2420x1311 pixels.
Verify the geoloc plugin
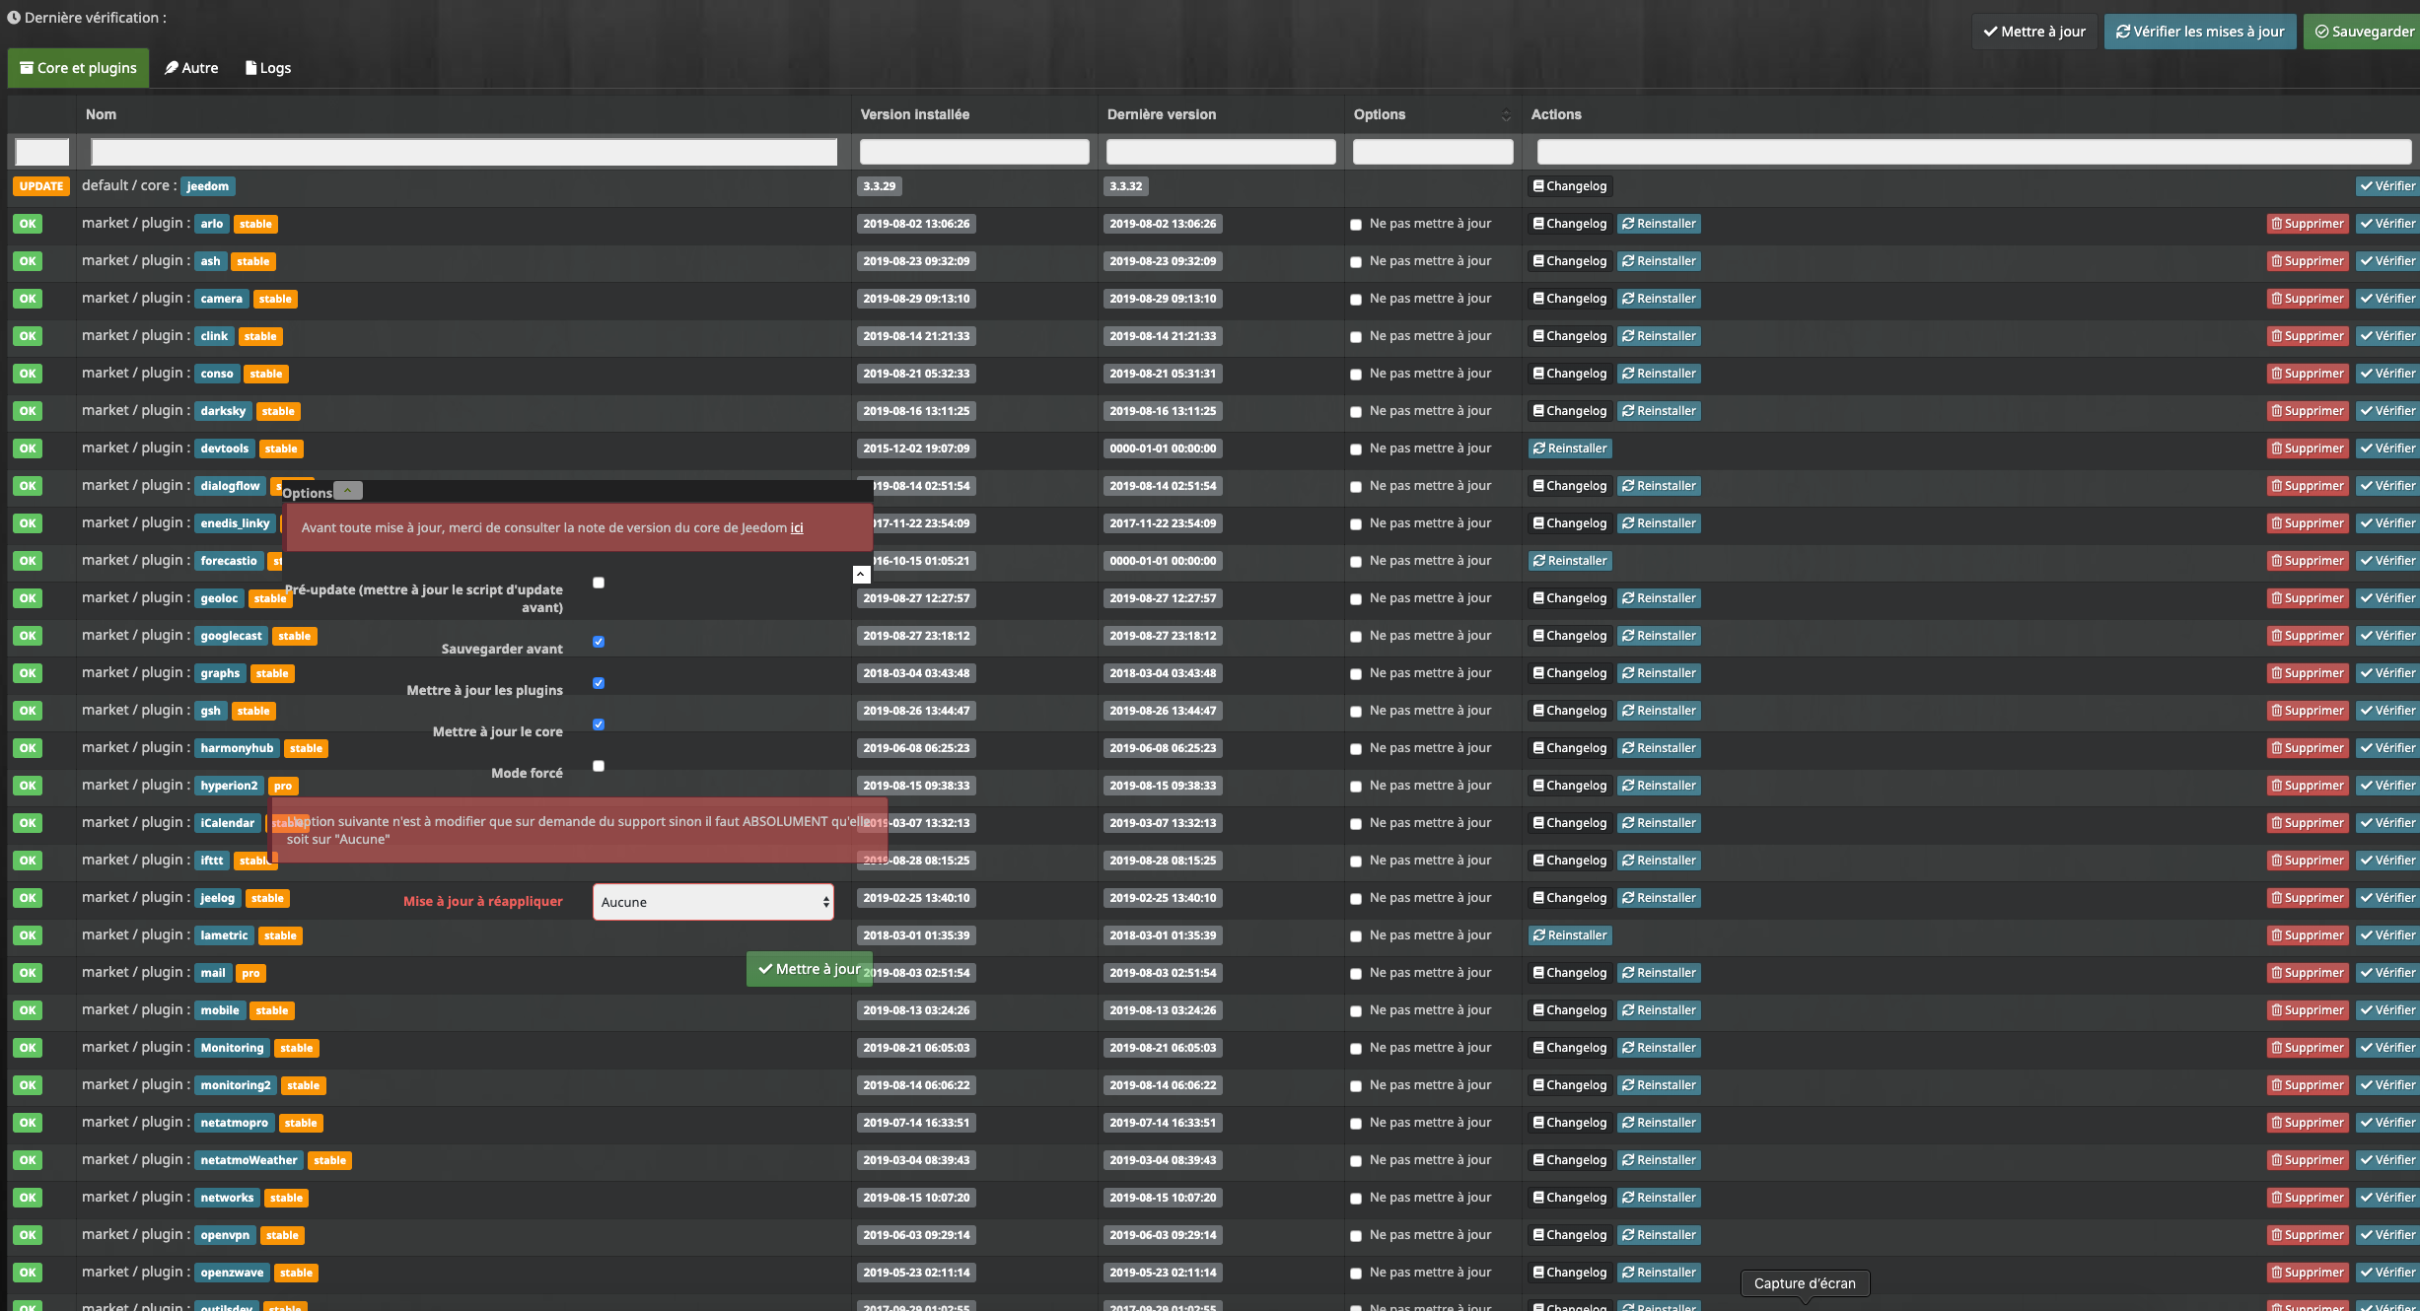click(2387, 598)
